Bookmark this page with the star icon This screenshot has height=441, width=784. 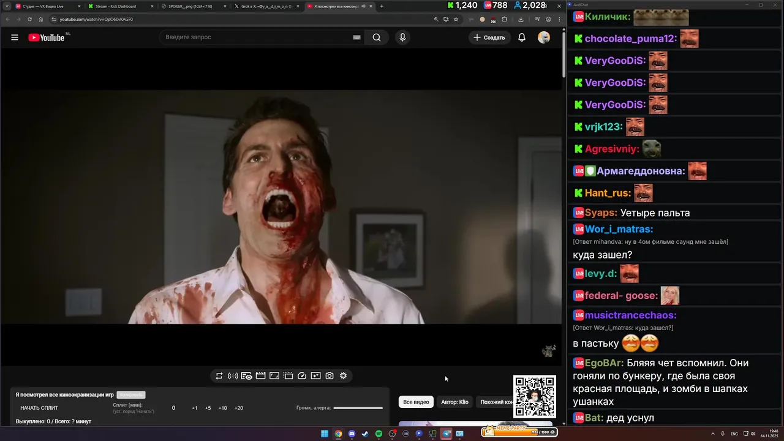coord(456,19)
